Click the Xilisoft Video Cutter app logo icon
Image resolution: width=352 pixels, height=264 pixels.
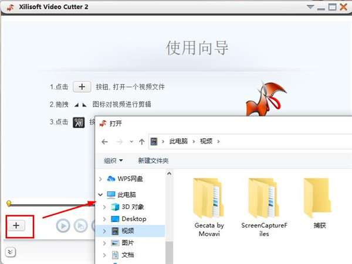click(11, 8)
